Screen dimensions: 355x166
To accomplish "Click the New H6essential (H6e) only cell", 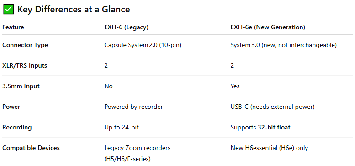I will [269, 148].
